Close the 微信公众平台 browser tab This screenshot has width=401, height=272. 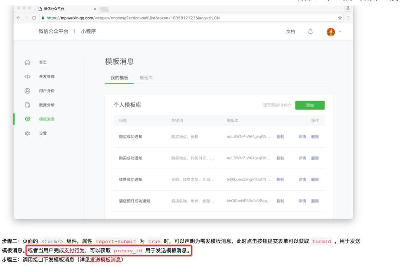(x=95, y=9)
